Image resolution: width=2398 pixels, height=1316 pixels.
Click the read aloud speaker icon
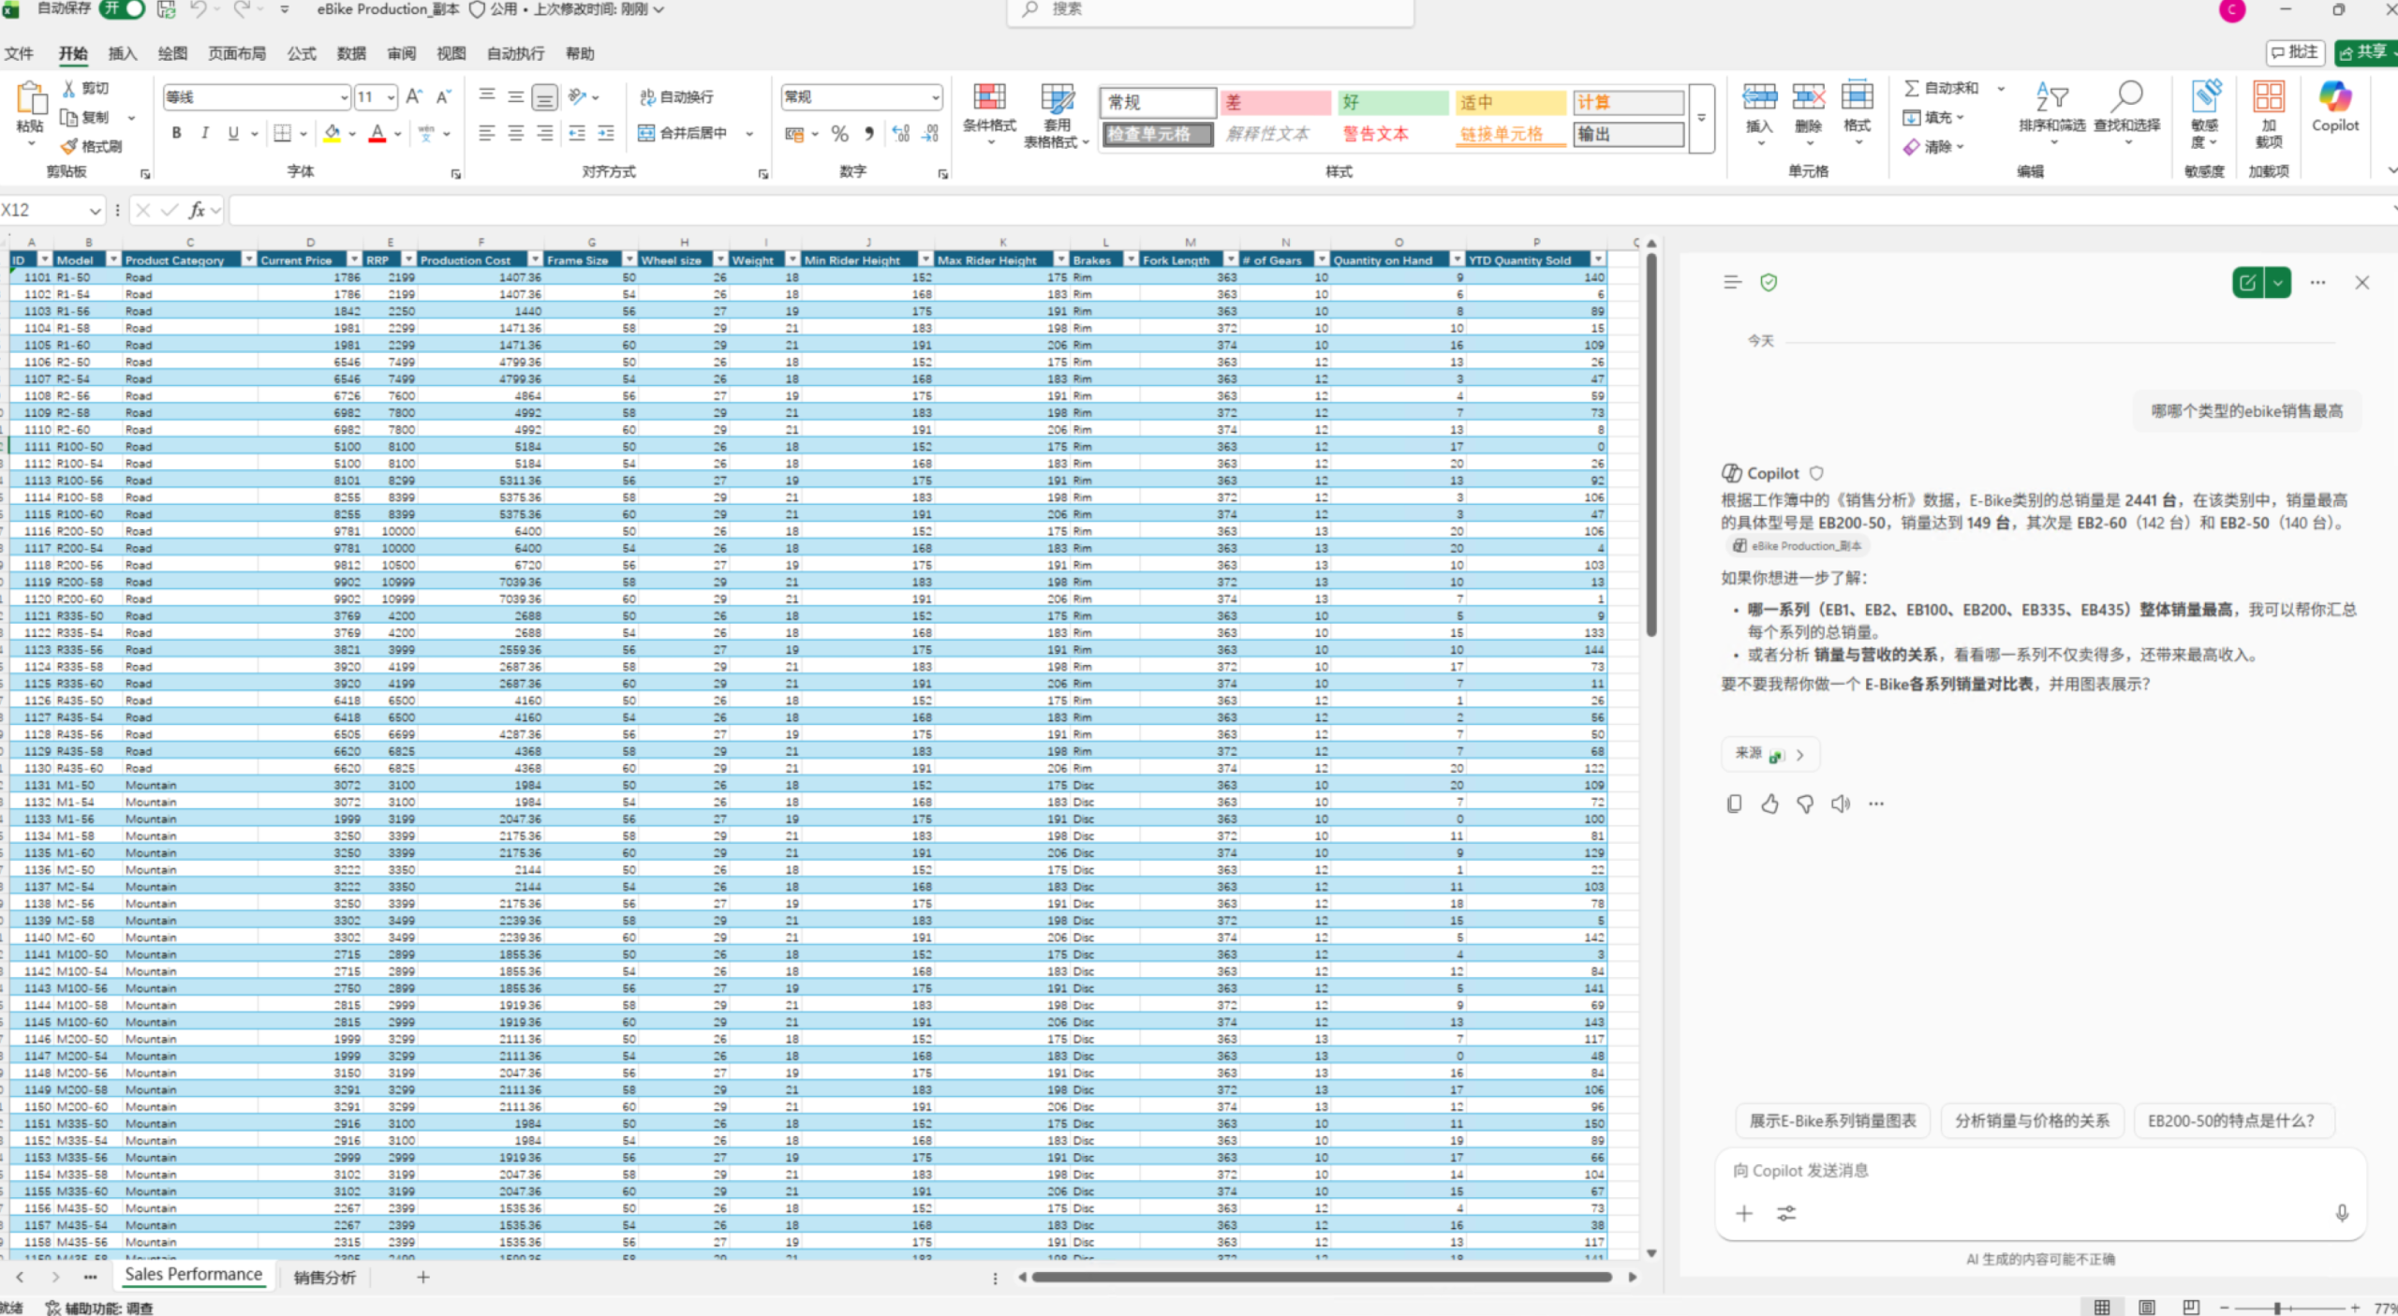[1841, 804]
